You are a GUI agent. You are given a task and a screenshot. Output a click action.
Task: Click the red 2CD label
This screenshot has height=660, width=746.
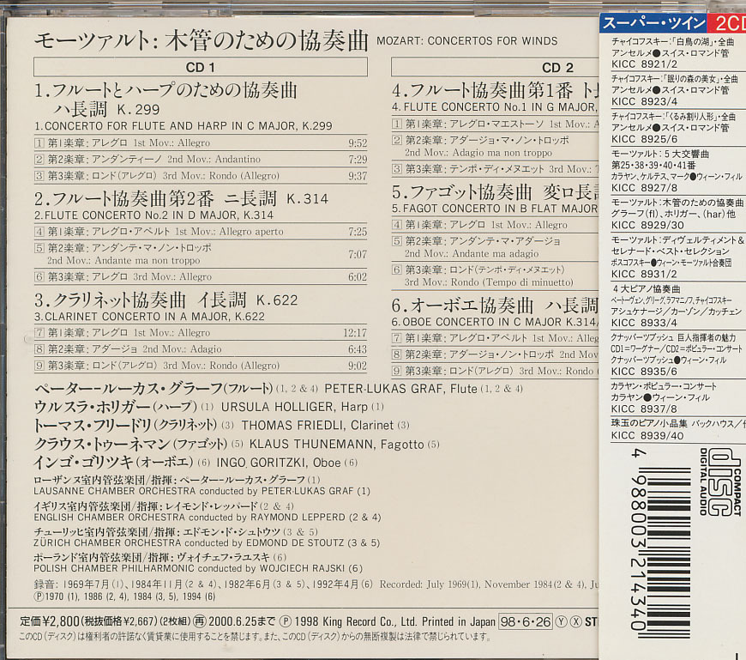(x=727, y=23)
